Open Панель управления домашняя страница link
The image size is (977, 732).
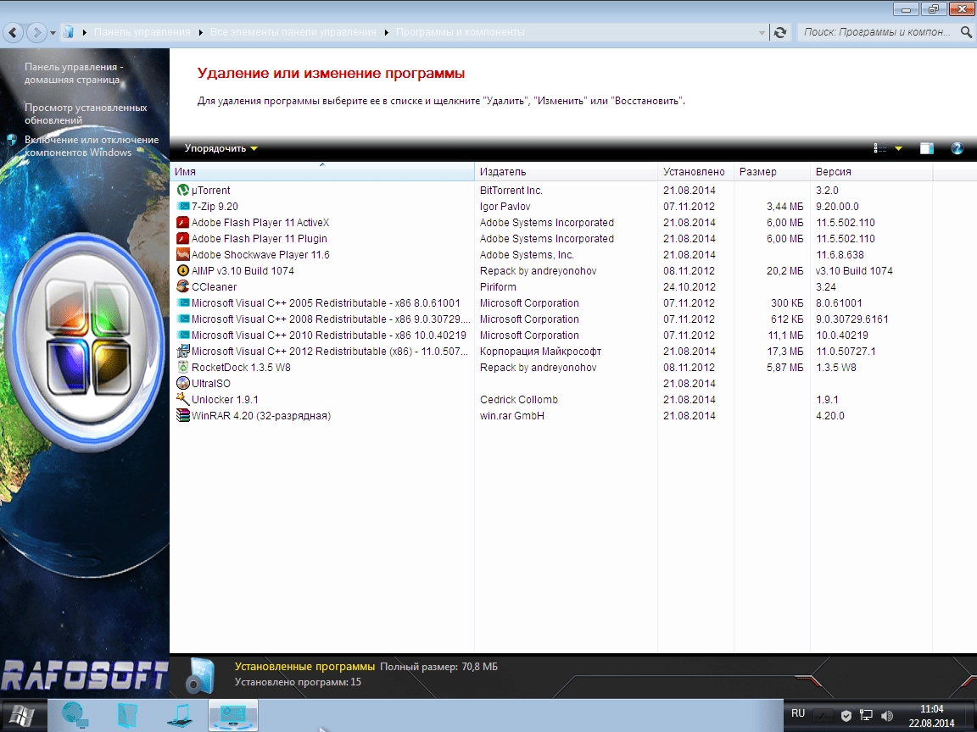pyautogui.click(x=74, y=74)
